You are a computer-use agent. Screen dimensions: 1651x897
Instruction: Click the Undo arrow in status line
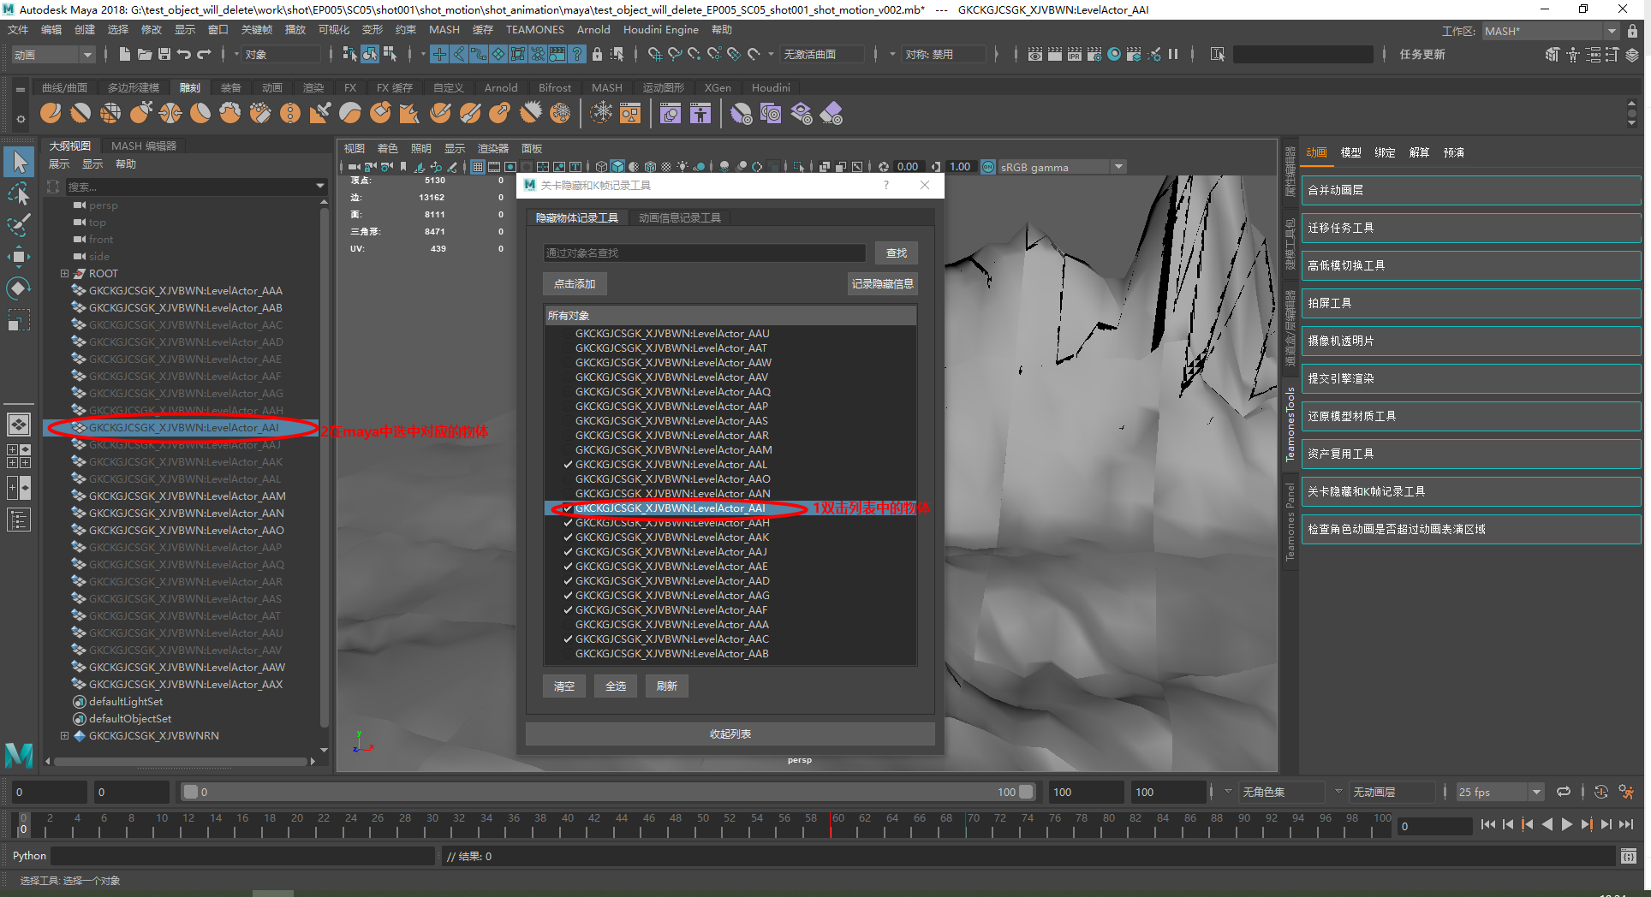[x=184, y=54]
